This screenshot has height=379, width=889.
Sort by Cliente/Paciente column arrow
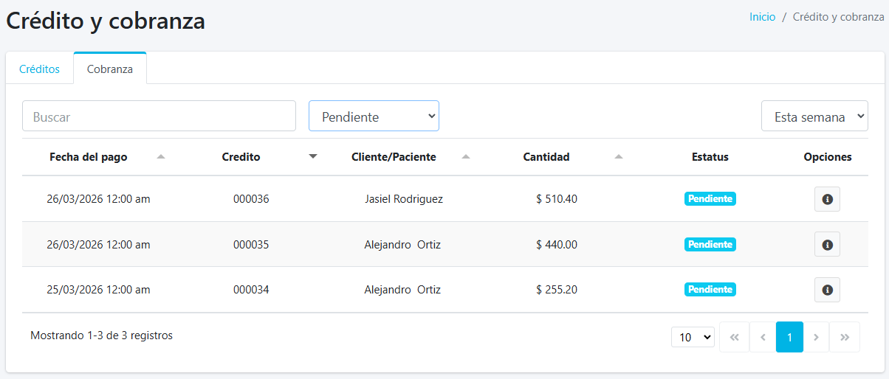pyautogui.click(x=466, y=156)
